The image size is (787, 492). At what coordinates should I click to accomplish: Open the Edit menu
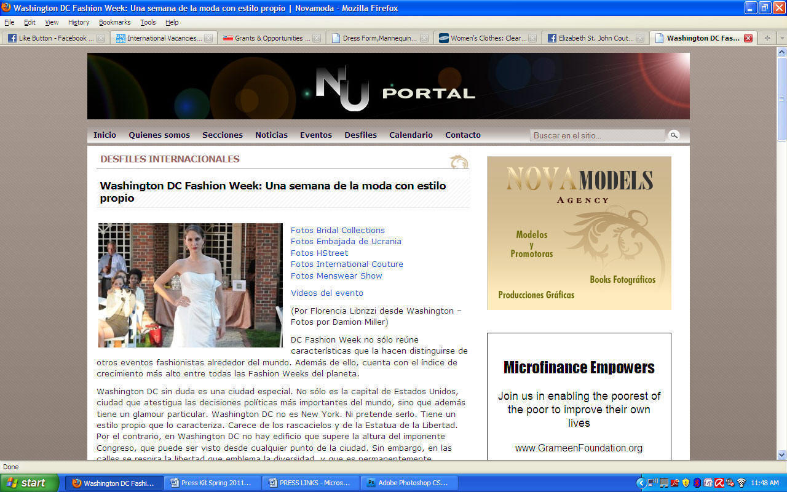point(30,22)
